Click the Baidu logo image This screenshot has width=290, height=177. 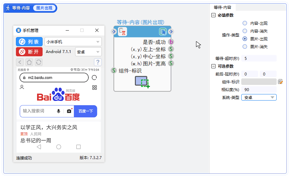click(x=58, y=94)
